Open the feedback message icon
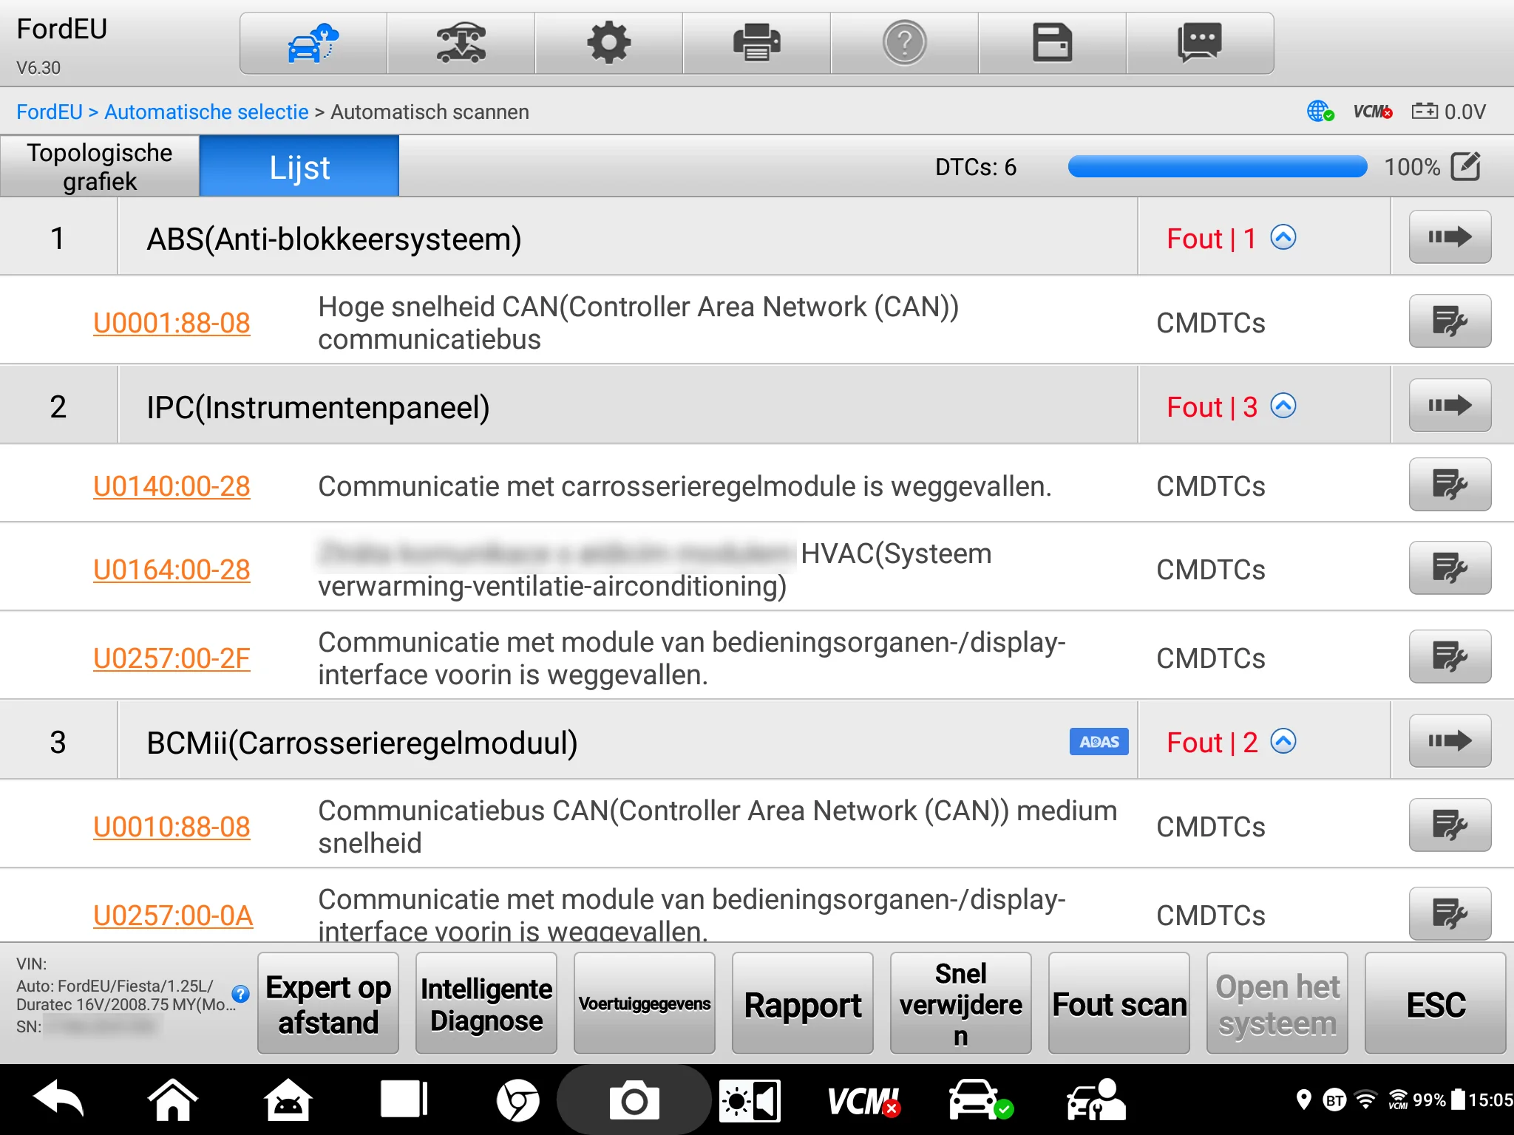1514x1135 pixels. [1200, 43]
